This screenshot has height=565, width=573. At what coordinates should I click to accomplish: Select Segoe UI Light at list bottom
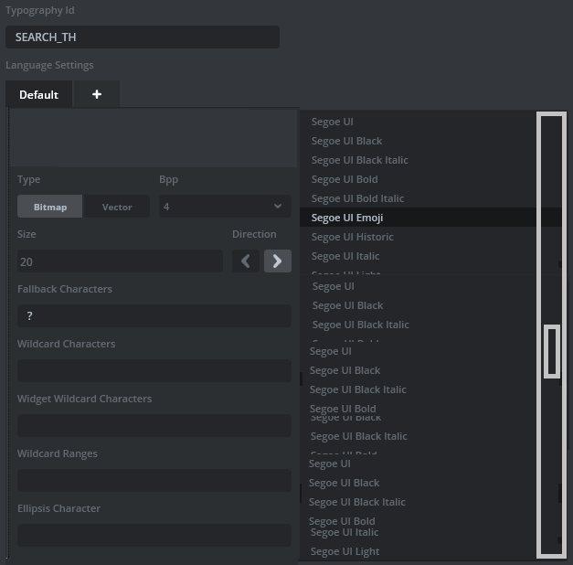coord(345,551)
